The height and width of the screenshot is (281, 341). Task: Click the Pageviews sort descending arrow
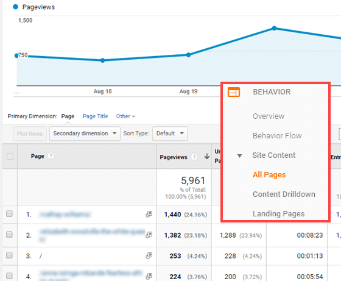click(x=207, y=157)
